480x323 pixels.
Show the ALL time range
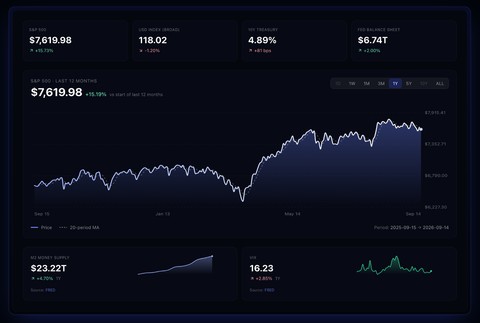(x=440, y=84)
